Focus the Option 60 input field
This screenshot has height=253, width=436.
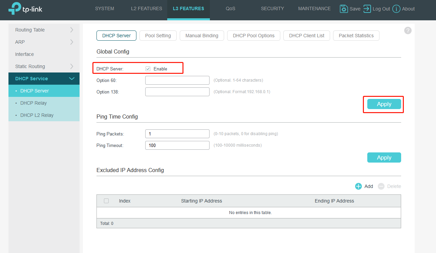(x=177, y=80)
